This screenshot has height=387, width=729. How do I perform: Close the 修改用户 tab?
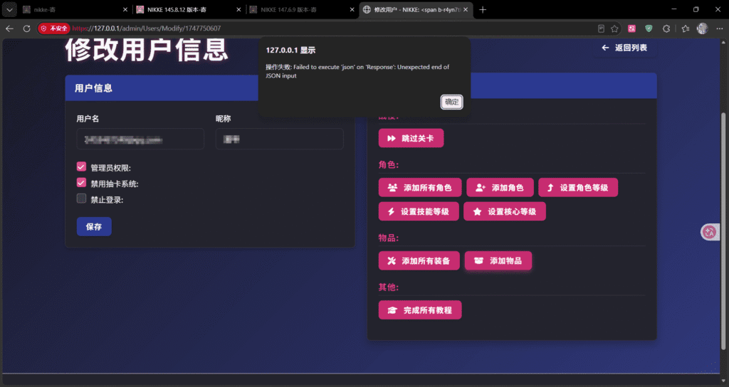(x=466, y=9)
